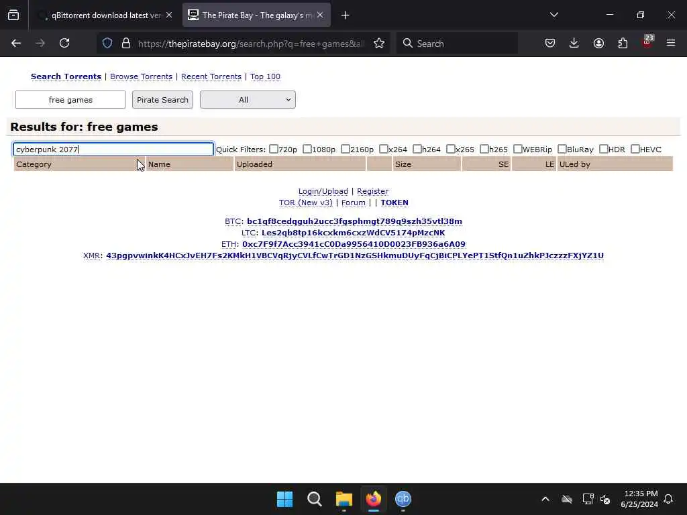Click Pirate Search button

[x=162, y=100]
